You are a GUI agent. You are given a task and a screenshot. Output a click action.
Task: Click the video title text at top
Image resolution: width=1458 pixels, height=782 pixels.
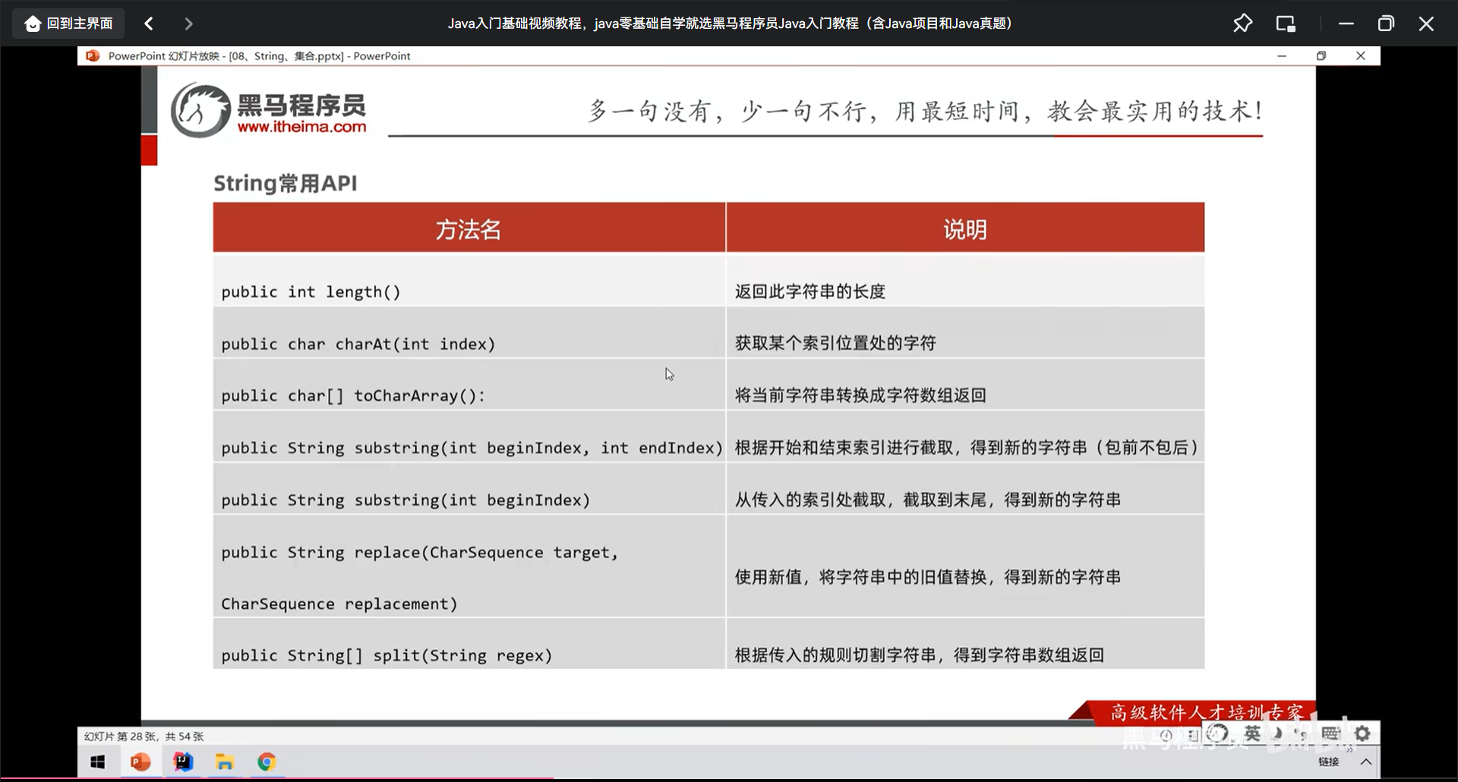729,24
